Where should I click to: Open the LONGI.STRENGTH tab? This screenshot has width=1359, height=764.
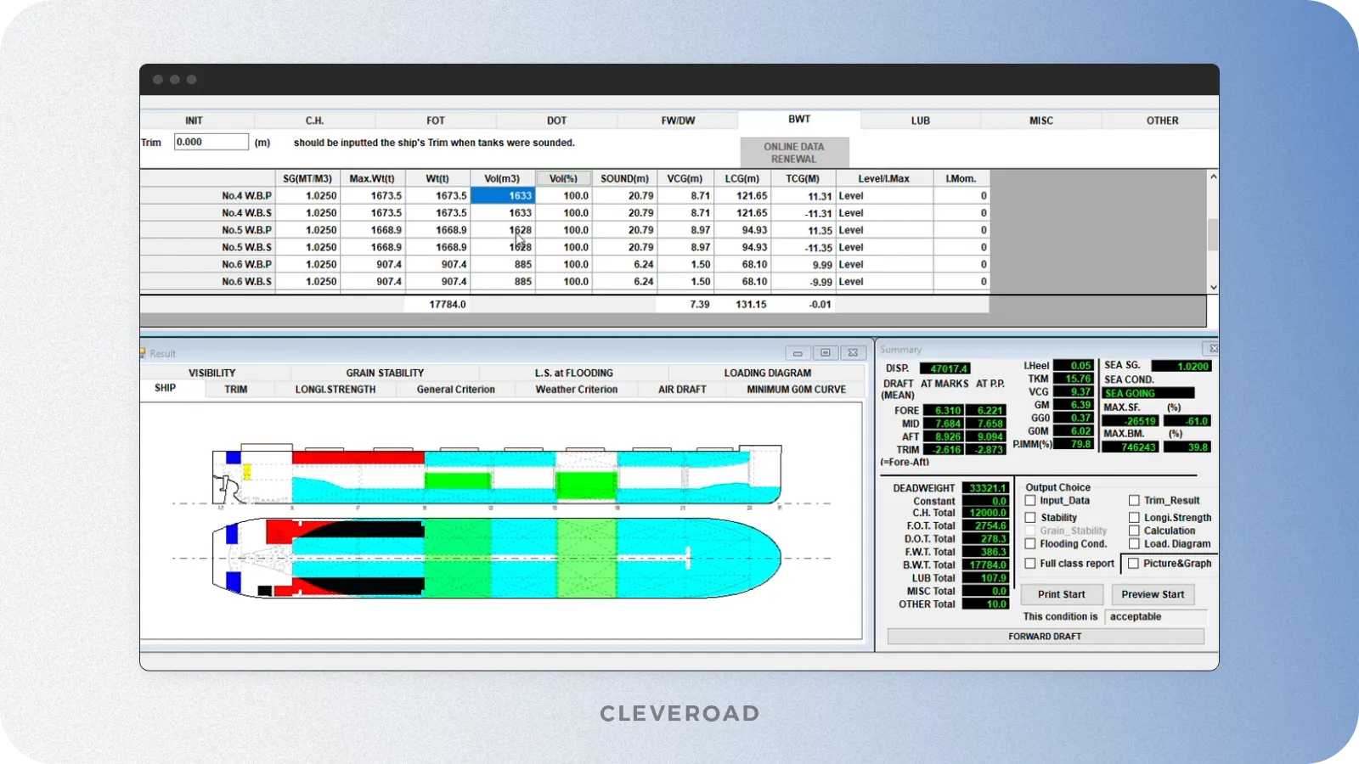coord(336,390)
